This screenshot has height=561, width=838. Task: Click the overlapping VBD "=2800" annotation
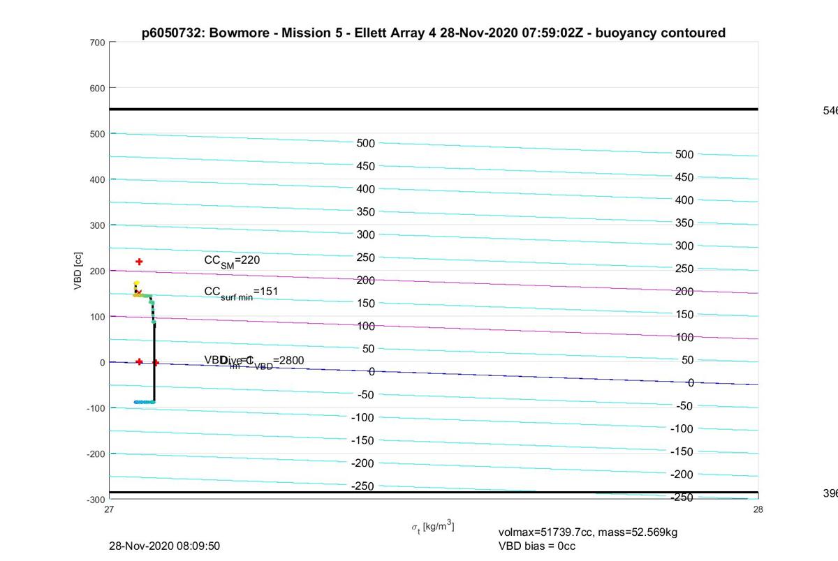tap(253, 361)
